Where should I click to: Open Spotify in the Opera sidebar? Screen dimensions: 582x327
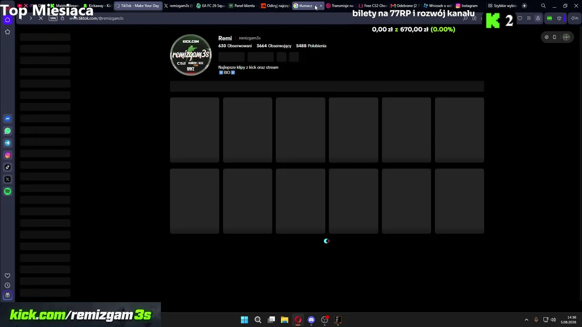pyautogui.click(x=7, y=191)
